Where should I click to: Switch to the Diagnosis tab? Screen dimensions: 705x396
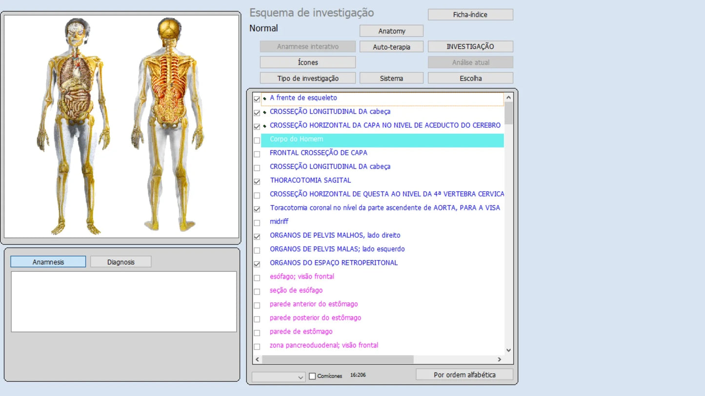click(x=121, y=262)
